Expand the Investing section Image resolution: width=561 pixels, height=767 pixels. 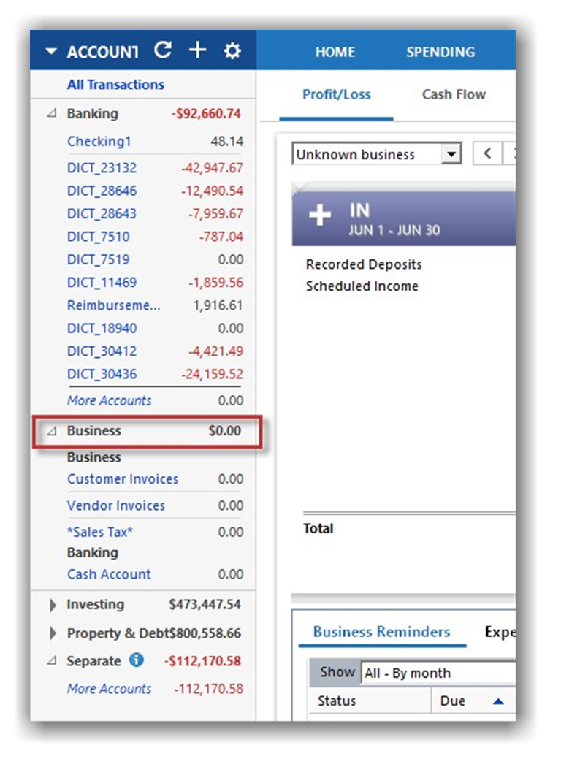pos(52,605)
